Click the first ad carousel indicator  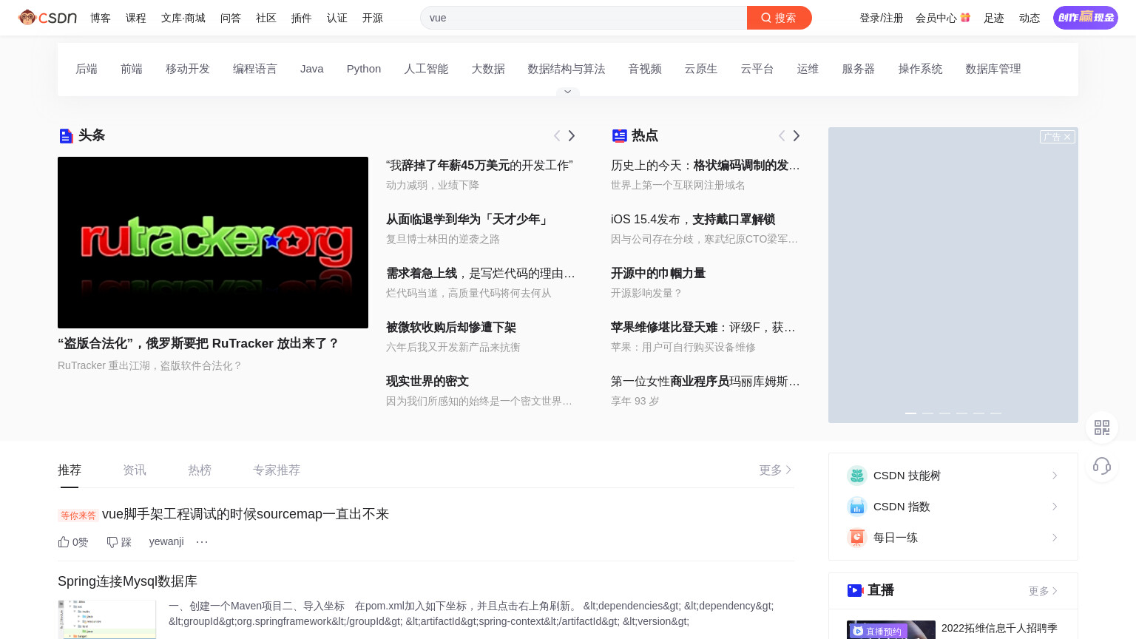(x=910, y=413)
